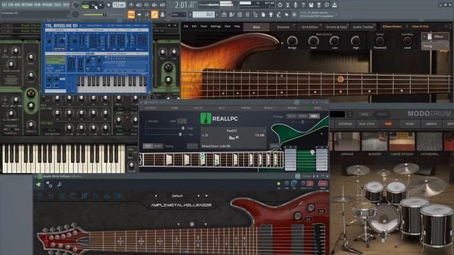Open the Default preset dropdown arrow in Hellrazer
The image size is (454, 255).
[x=206, y=195]
